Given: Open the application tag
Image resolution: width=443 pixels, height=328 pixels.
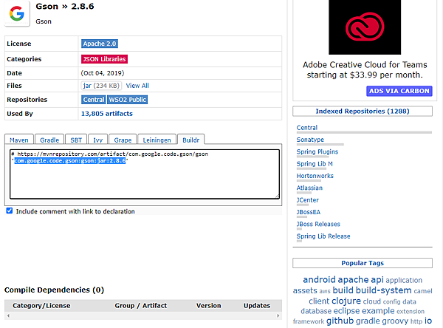Looking at the screenshot, I should tap(404, 280).
